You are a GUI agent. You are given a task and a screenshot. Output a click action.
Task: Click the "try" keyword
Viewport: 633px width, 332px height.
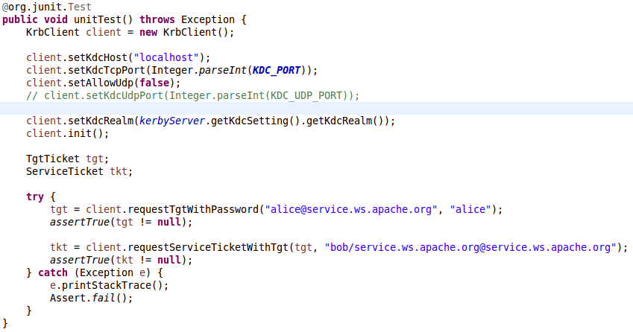click(x=35, y=197)
